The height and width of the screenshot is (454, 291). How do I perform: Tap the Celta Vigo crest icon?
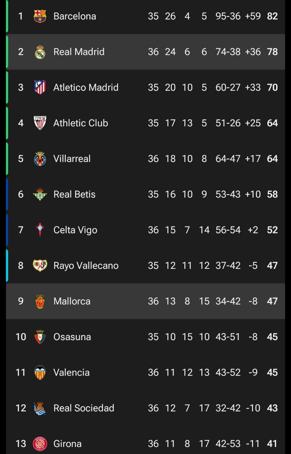pyautogui.click(x=40, y=230)
